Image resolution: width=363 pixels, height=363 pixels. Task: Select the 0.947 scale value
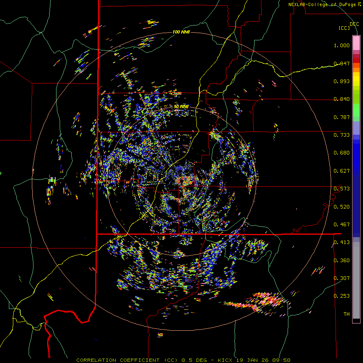pyautogui.click(x=342, y=63)
